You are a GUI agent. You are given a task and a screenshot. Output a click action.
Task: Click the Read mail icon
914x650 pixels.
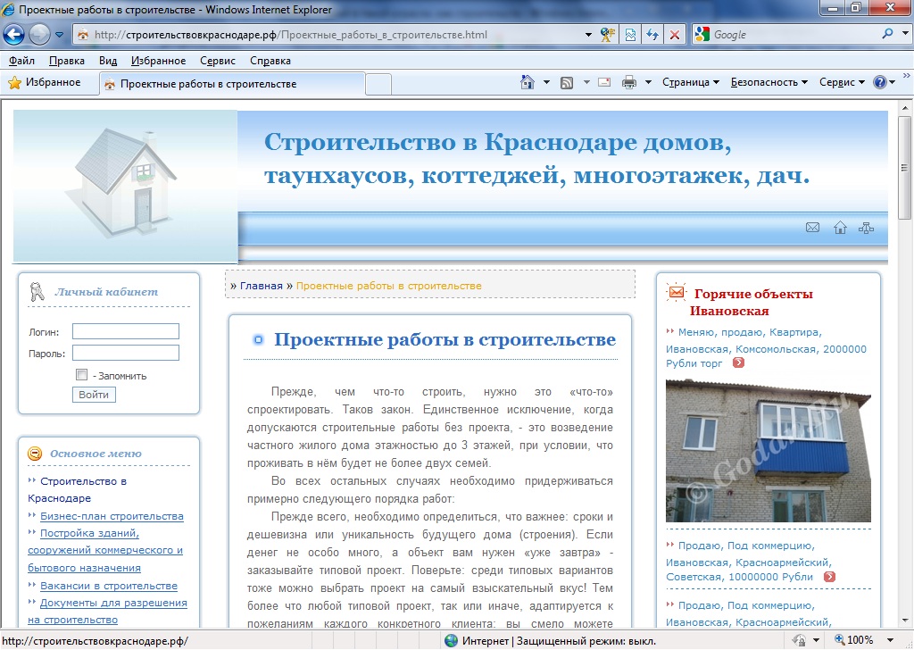604,82
